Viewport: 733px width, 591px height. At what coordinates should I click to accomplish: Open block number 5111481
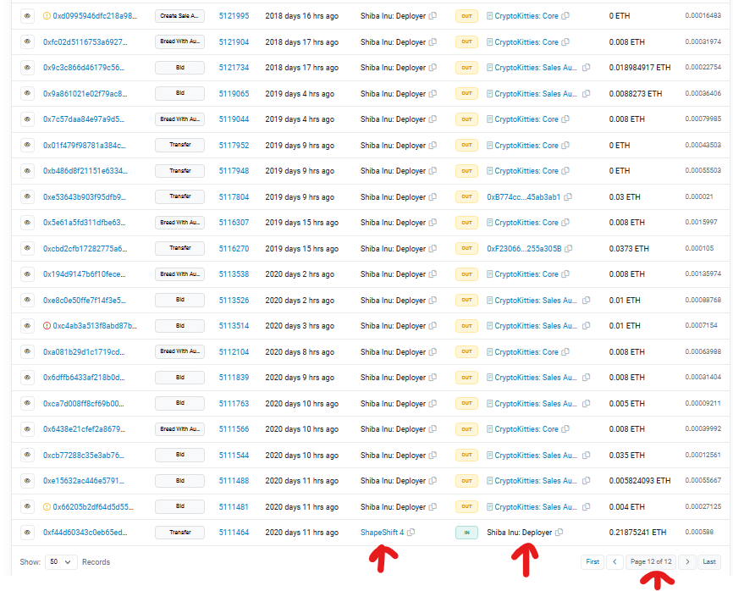[234, 507]
